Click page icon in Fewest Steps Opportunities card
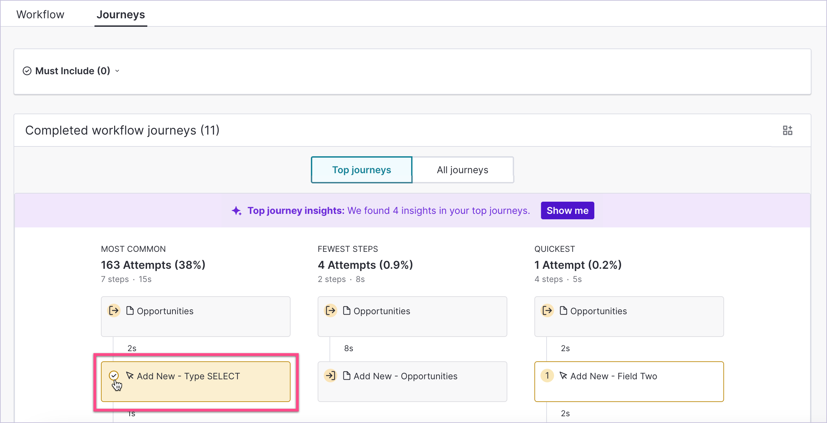The image size is (827, 423). tap(346, 310)
